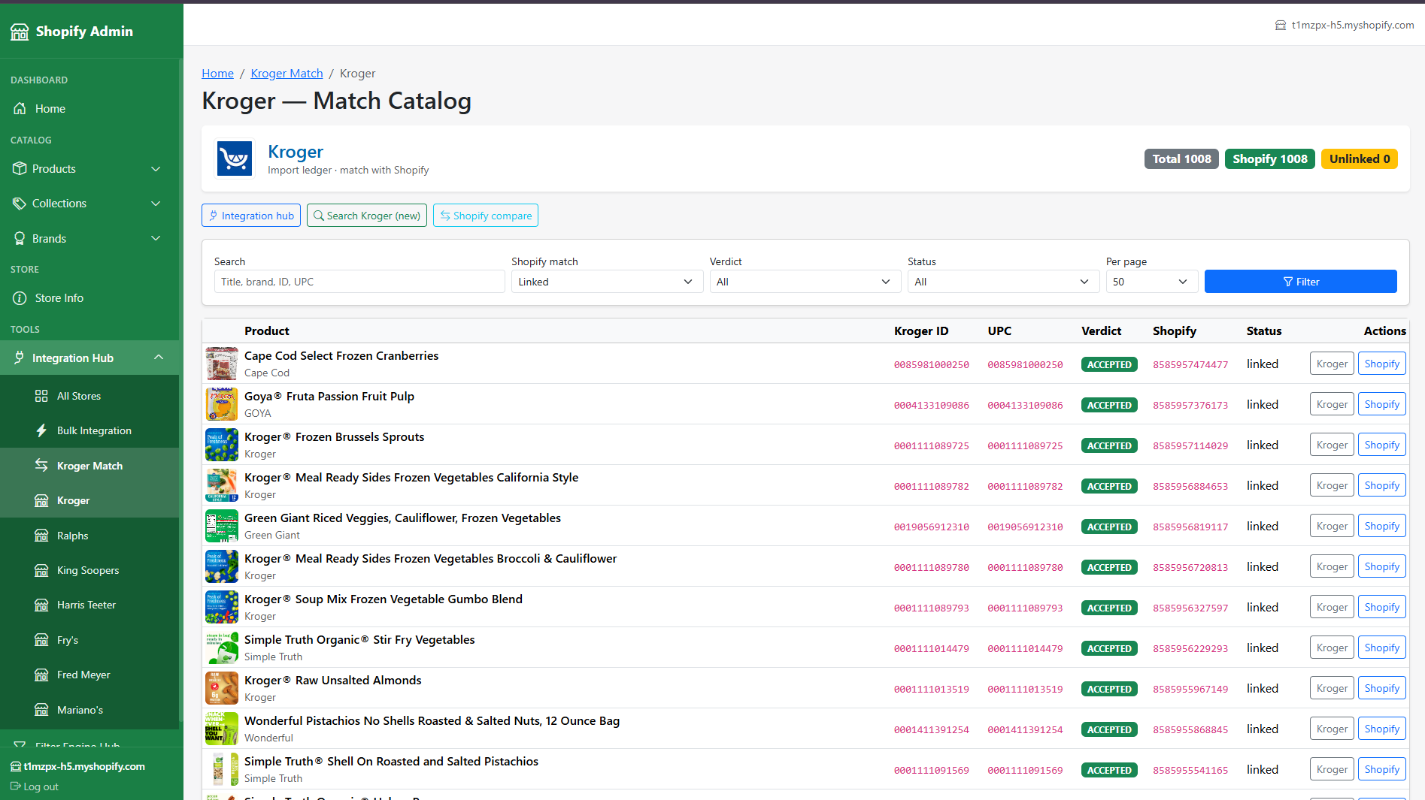Open the Shopify match dropdown
The height and width of the screenshot is (800, 1425).
click(607, 282)
